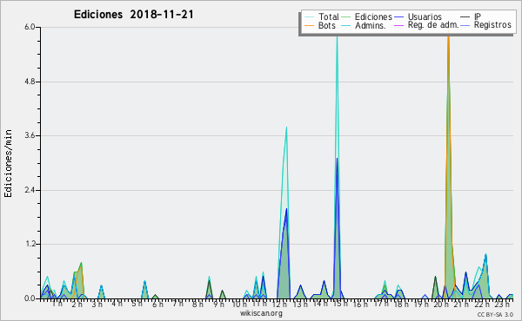Click the 20 h tick on the time axis
Viewport: 522px width, 321px height.
coord(441,304)
